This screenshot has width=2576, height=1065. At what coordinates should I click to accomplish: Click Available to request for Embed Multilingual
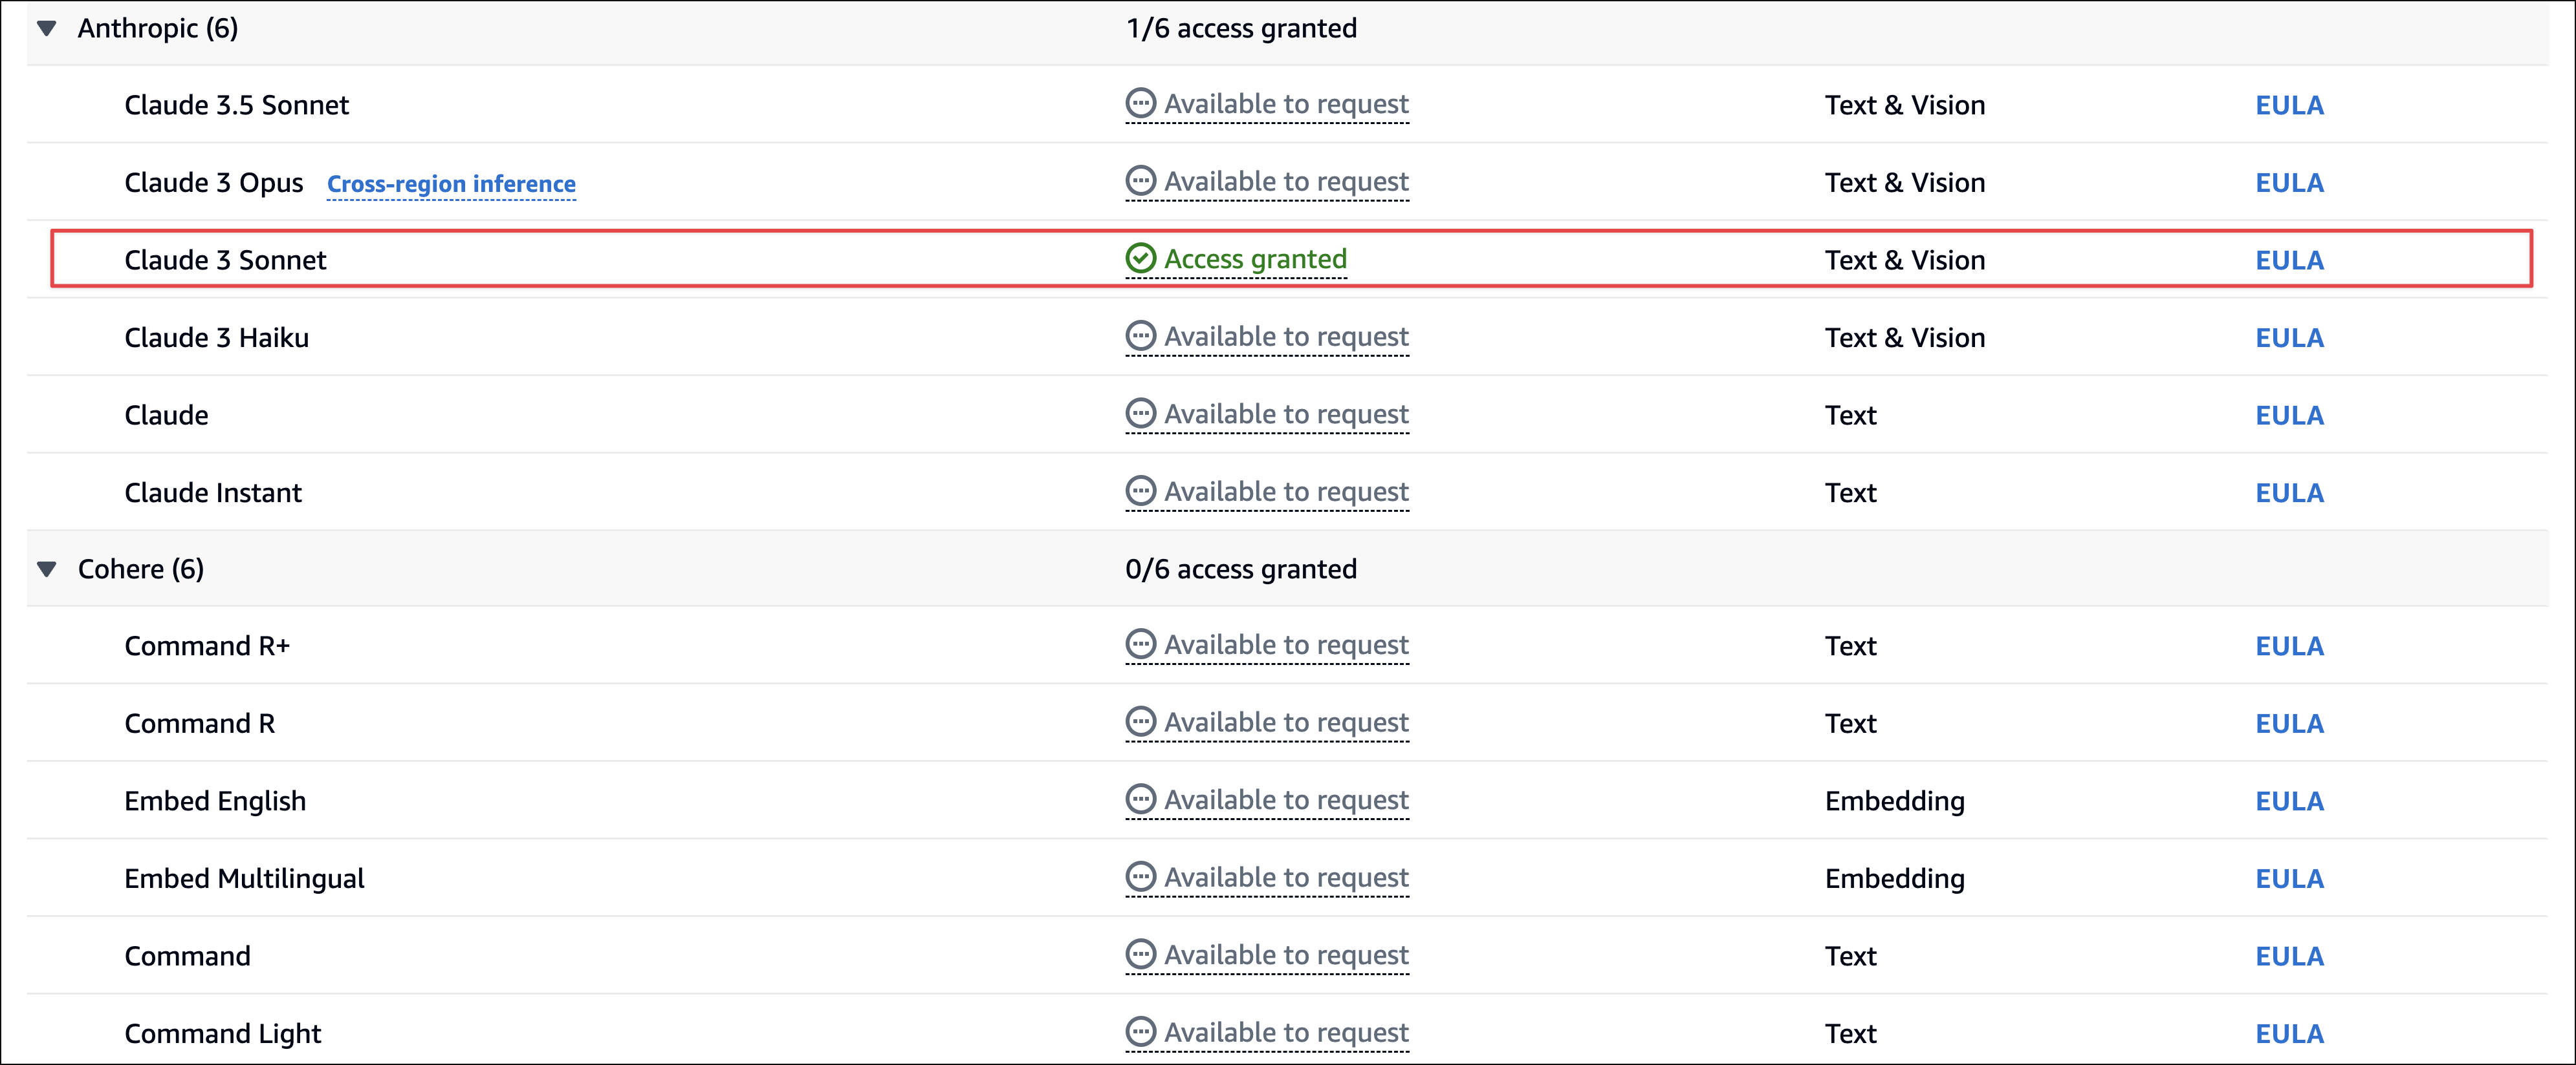pos(1286,877)
